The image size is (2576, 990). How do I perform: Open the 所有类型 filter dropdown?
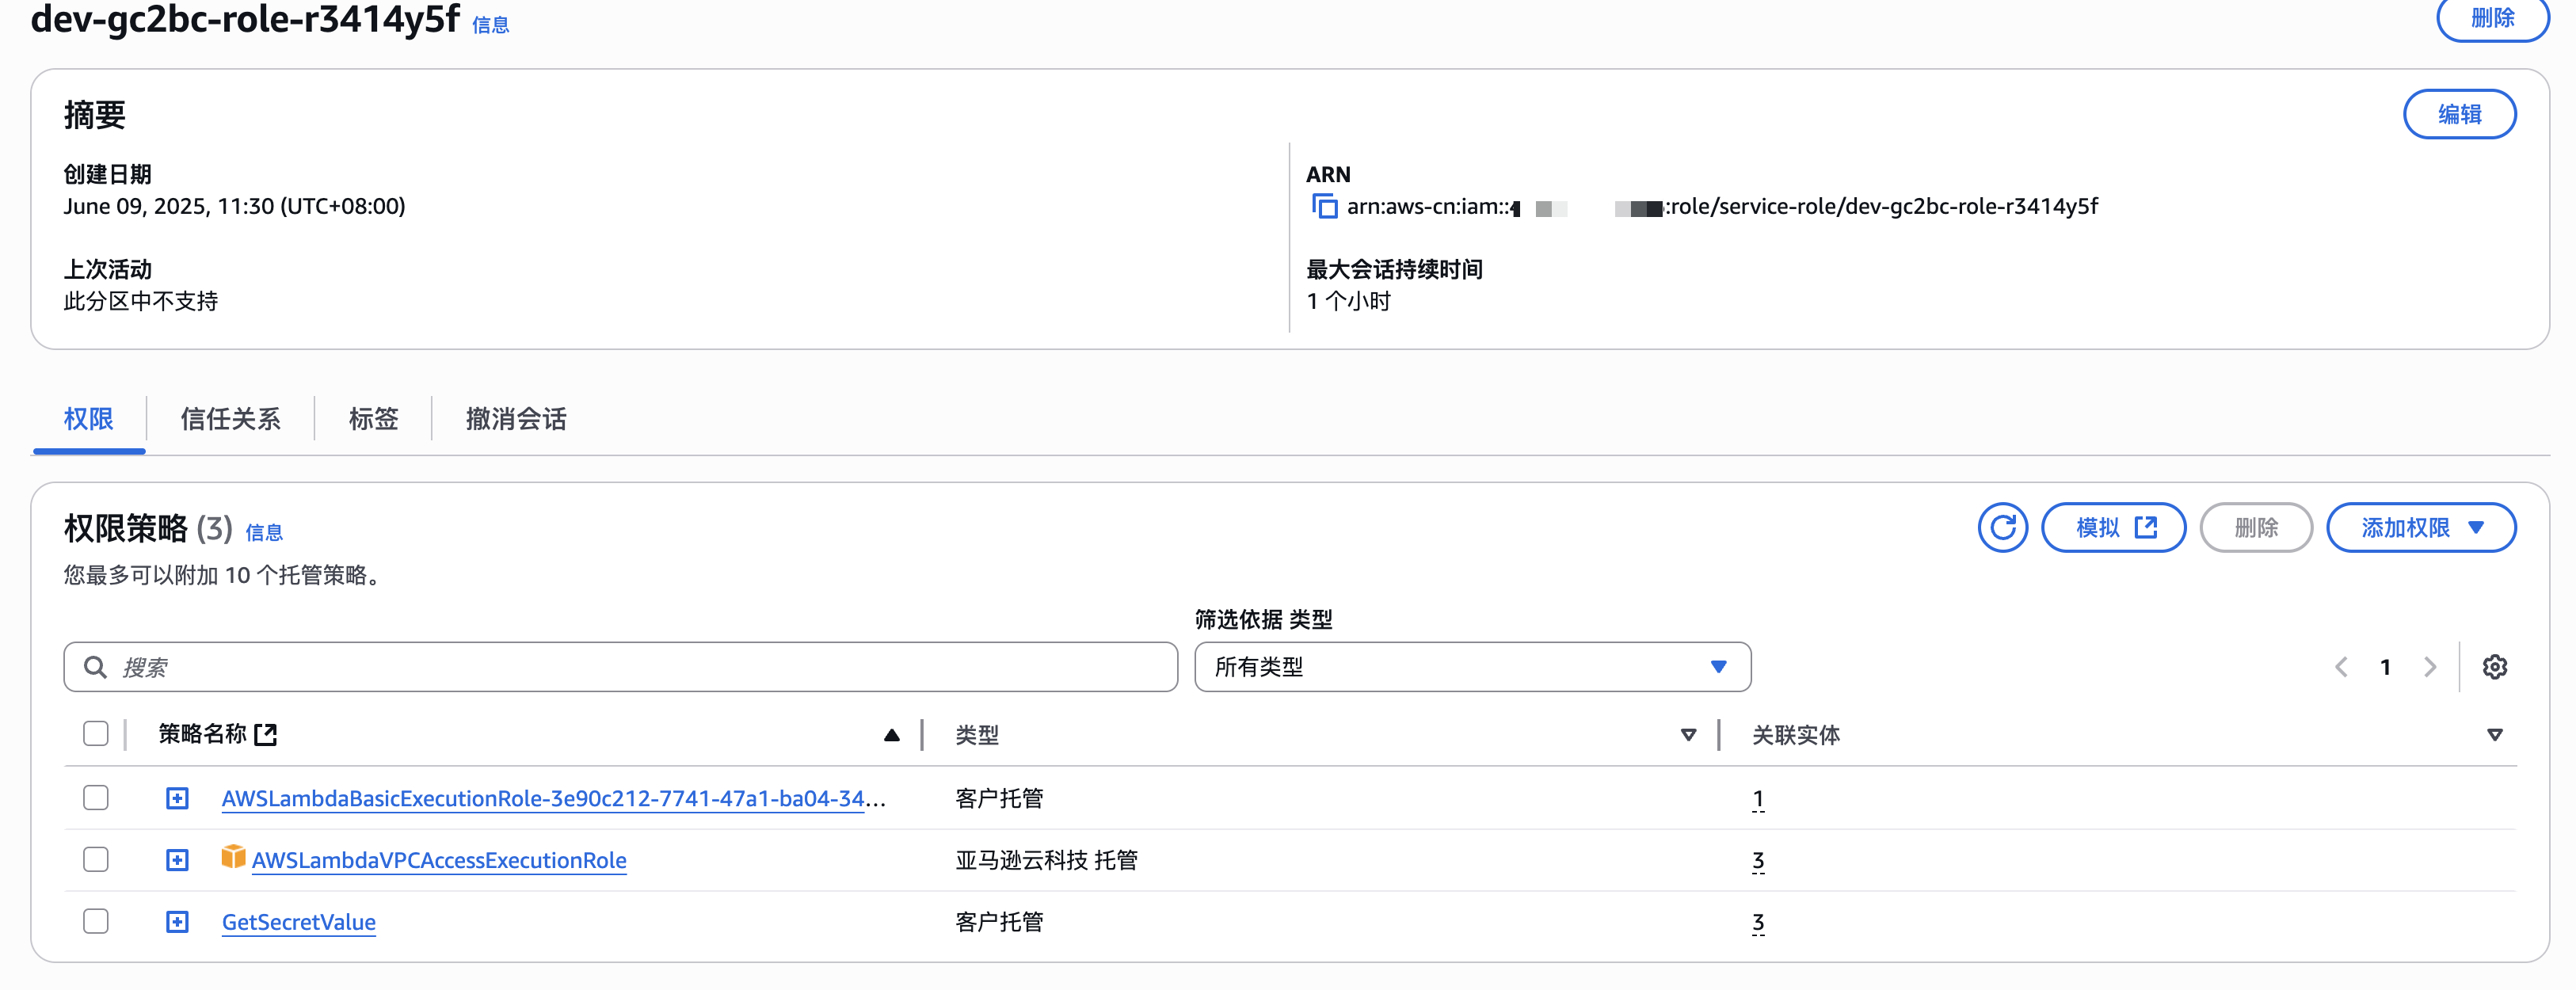coord(1472,667)
